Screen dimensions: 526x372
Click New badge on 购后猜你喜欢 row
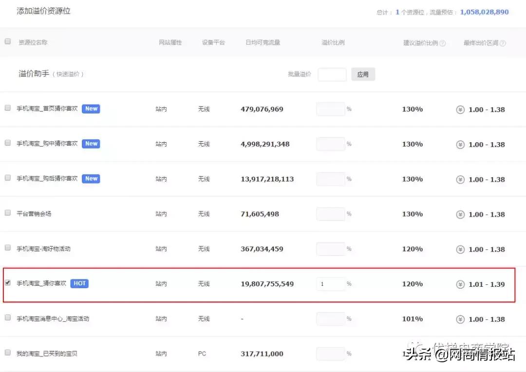[91, 179]
